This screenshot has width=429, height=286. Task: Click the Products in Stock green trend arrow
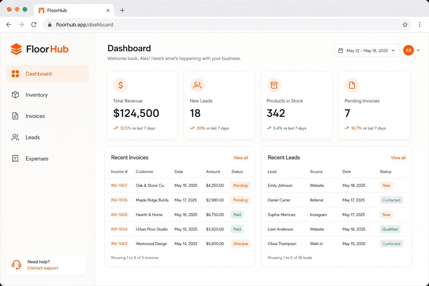click(269, 128)
